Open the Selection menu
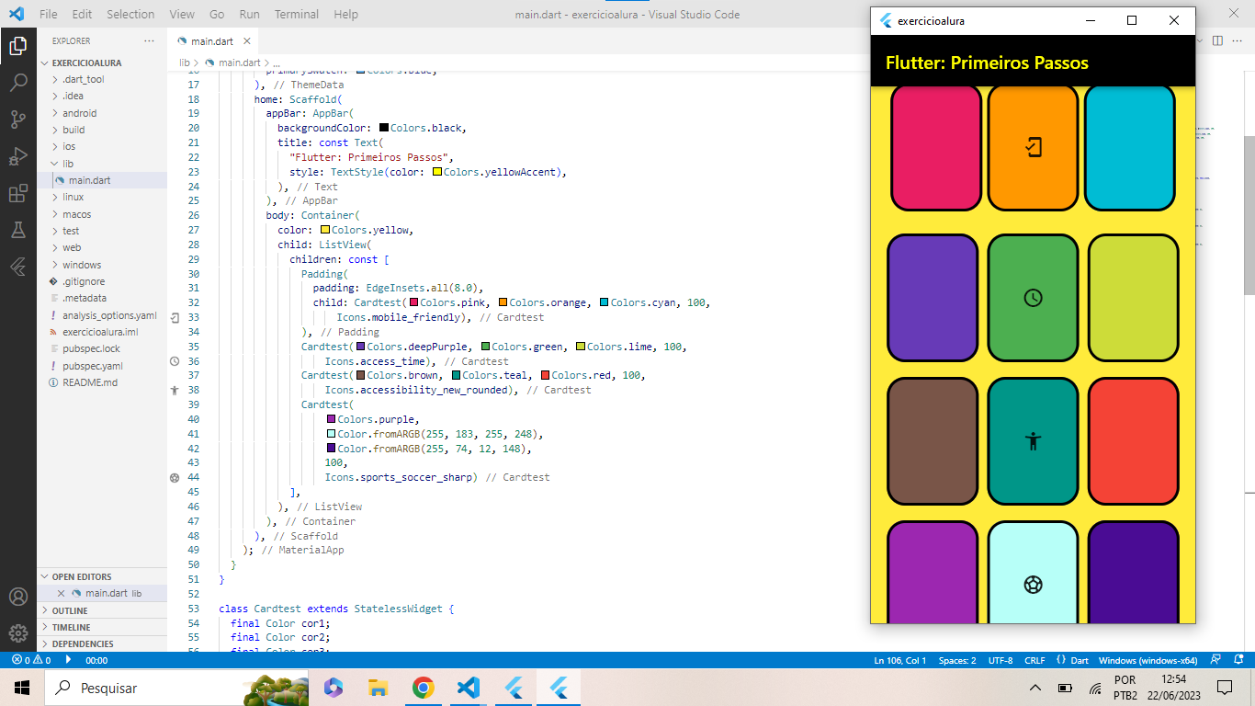Viewport: 1255px width, 706px height. click(130, 14)
